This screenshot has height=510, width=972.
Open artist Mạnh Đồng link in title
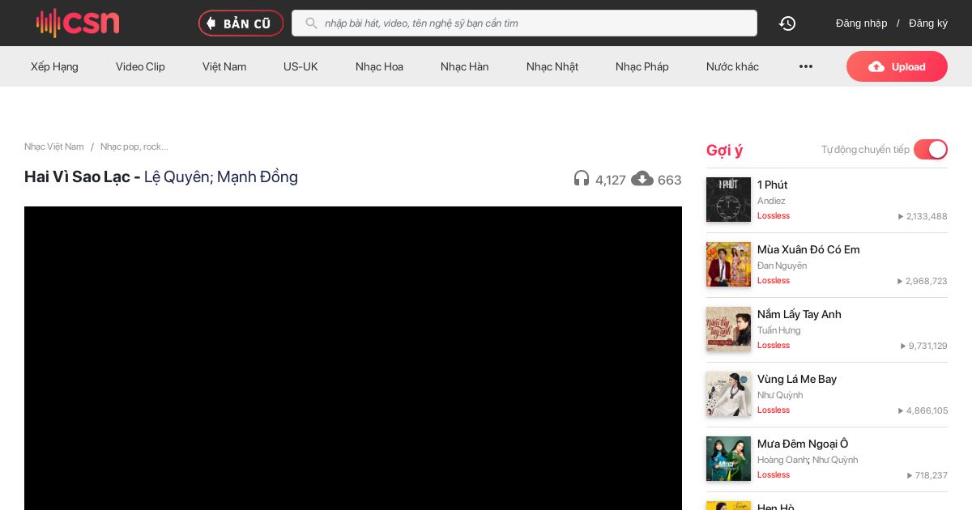pyautogui.click(x=258, y=176)
